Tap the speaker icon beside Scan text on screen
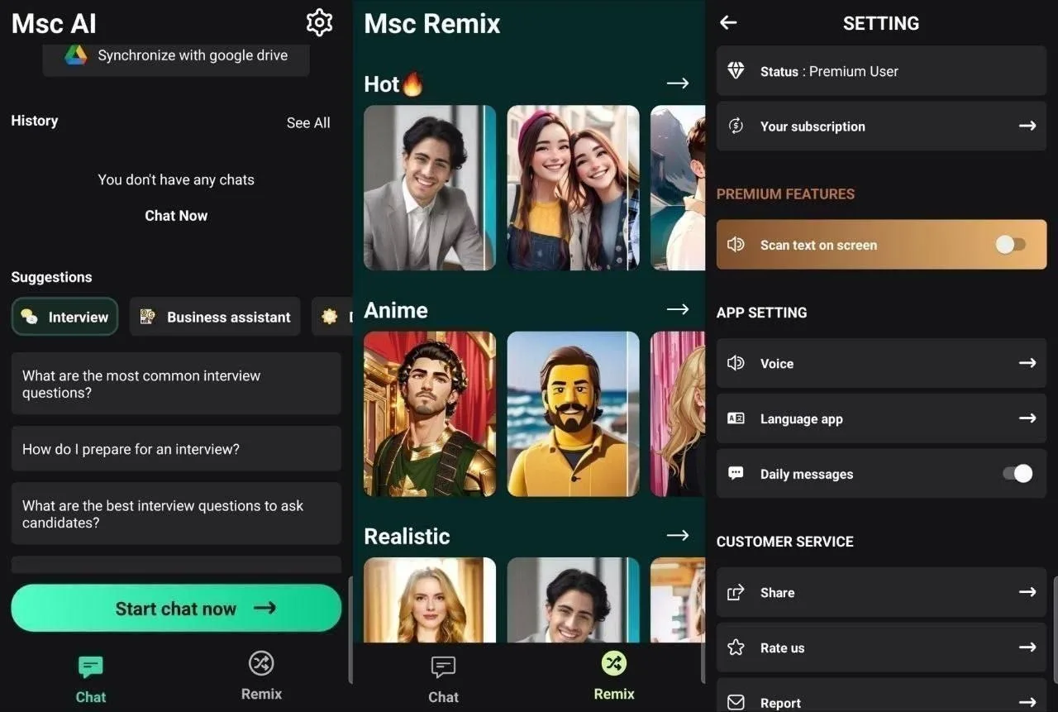The height and width of the screenshot is (712, 1058). 736,245
